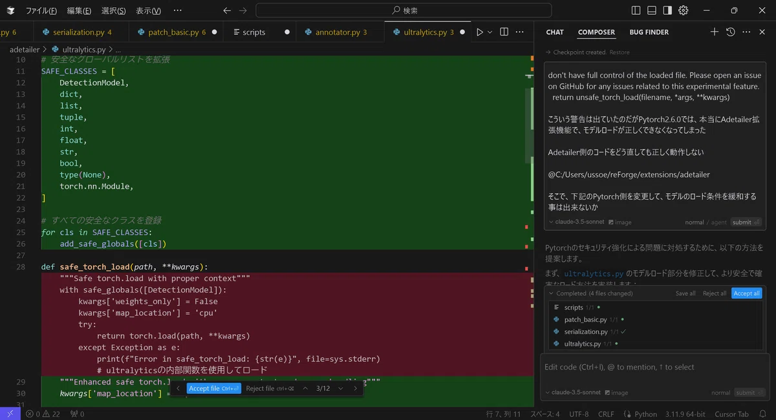Start a new composer with plus icon
The image size is (776, 420).
coord(715,32)
